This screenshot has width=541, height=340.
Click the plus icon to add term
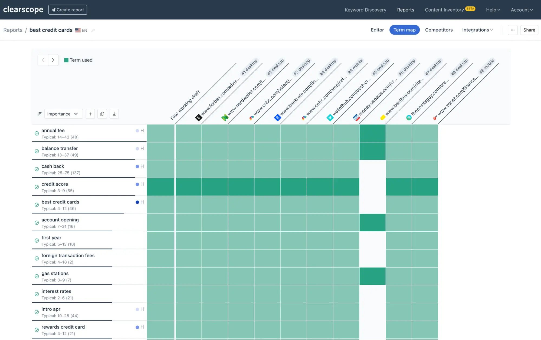90,114
